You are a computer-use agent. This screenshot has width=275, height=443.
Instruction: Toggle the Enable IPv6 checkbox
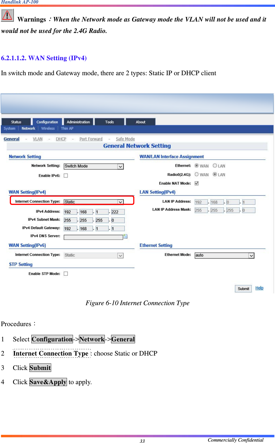click(x=66, y=175)
